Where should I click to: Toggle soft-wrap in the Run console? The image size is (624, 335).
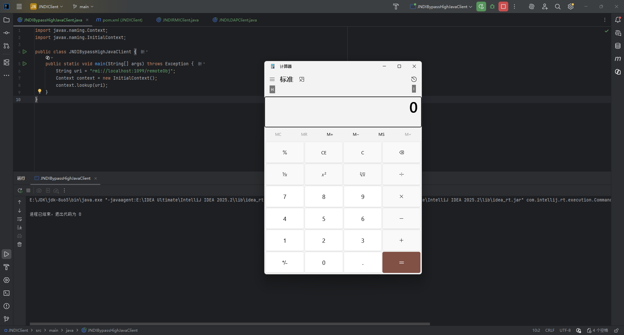click(20, 219)
